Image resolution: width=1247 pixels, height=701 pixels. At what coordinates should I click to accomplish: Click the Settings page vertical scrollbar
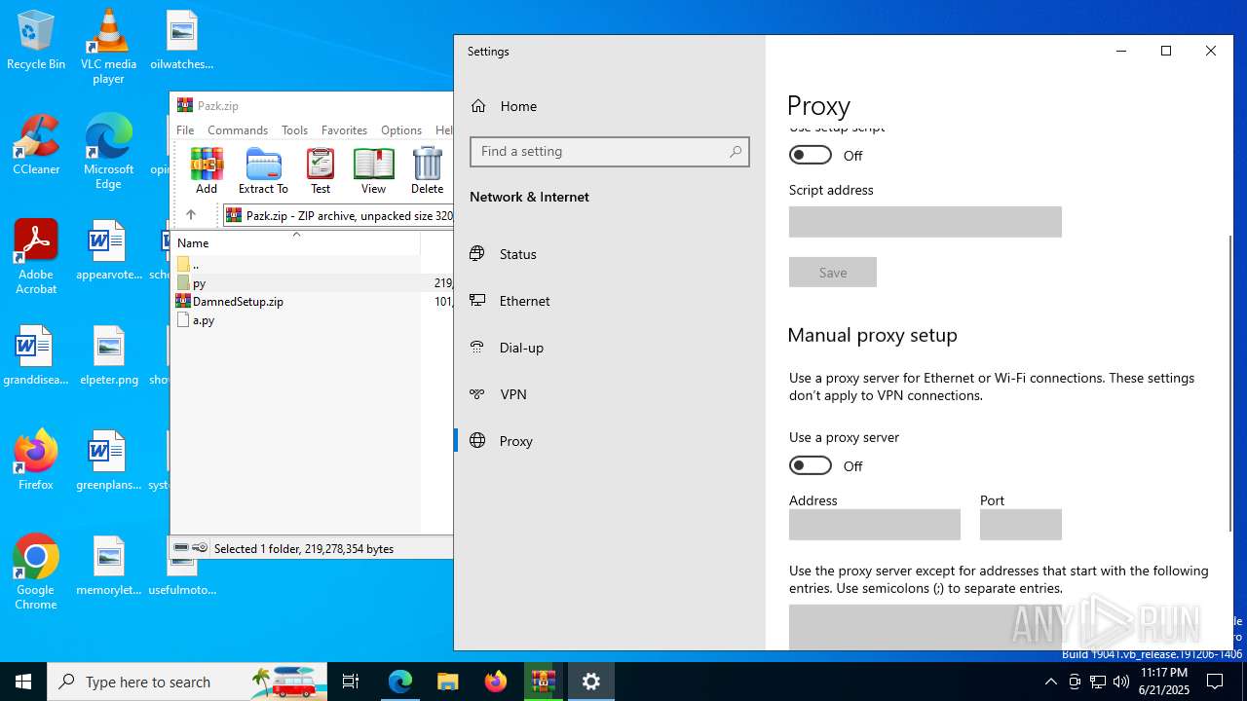(x=1229, y=385)
